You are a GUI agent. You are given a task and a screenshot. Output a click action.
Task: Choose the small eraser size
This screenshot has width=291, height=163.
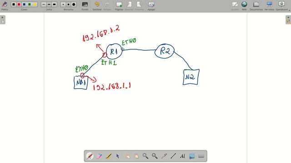click(63, 4)
